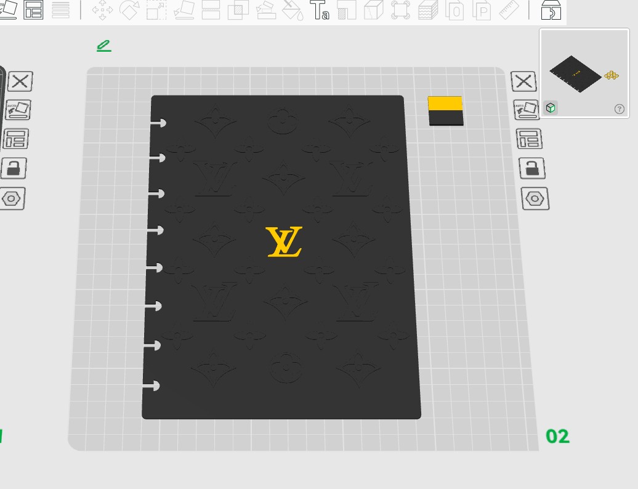Click the help question mark in preview panel
Screen dimensions: 638x489
click(x=620, y=109)
